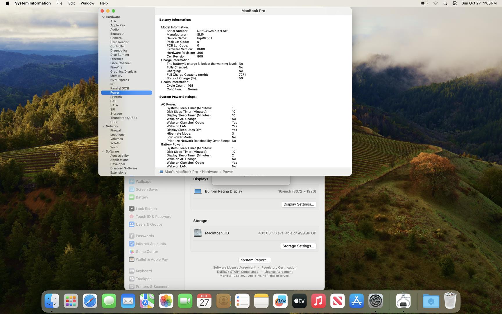
Task: Open Software License Agreement link
Action: point(234,268)
